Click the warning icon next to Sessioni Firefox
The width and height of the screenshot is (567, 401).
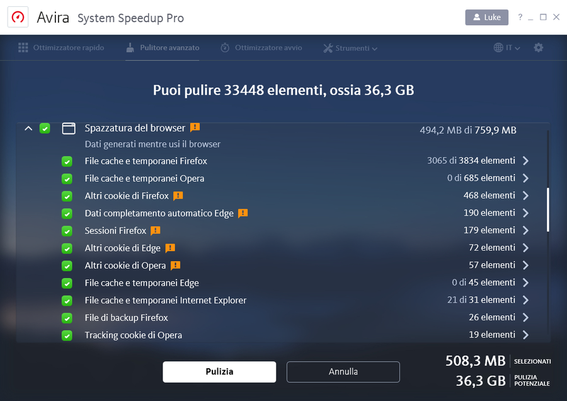(155, 231)
